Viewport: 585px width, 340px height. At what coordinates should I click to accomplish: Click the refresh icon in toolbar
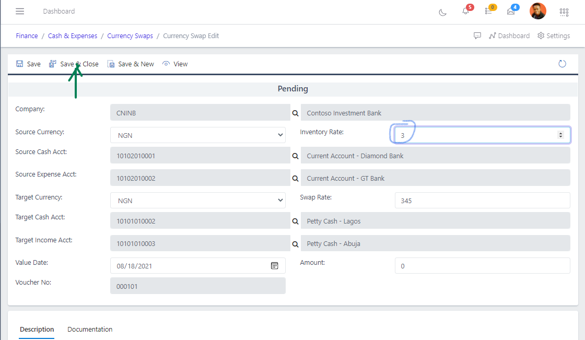[x=563, y=64]
